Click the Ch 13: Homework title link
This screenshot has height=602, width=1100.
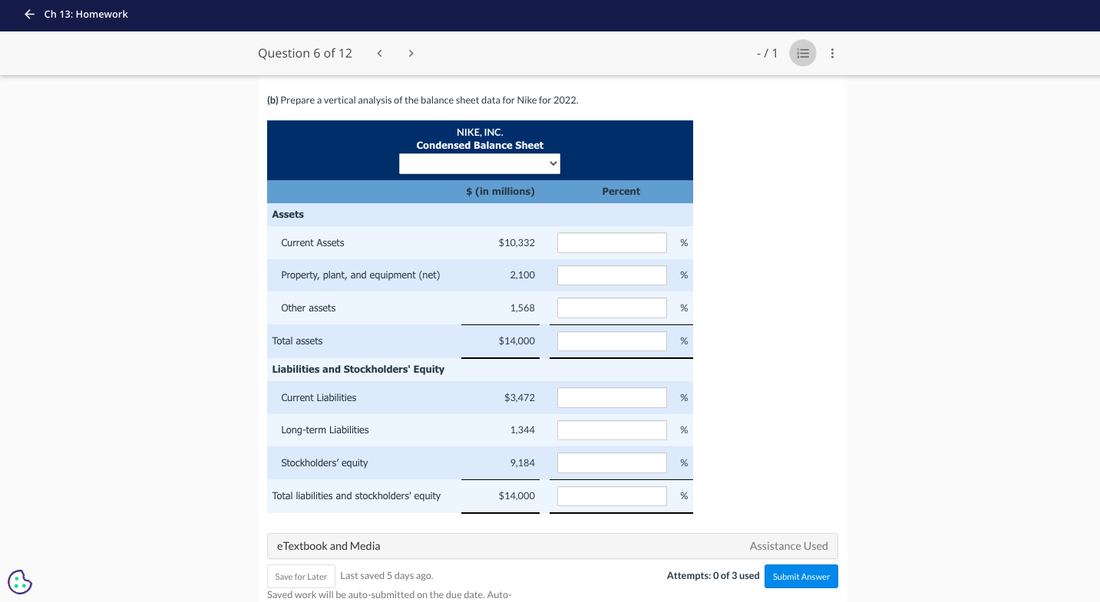86,15
